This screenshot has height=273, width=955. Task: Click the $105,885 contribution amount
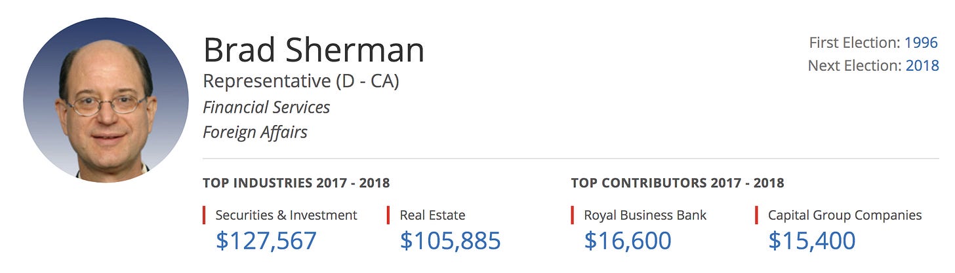(451, 241)
